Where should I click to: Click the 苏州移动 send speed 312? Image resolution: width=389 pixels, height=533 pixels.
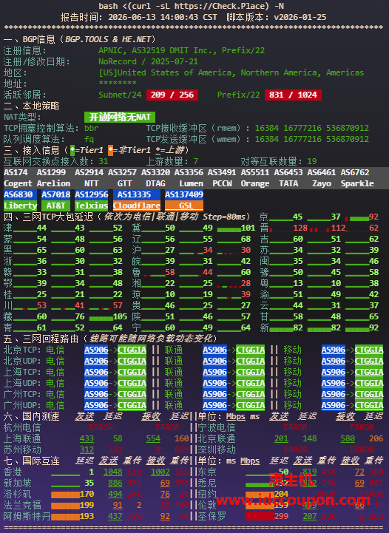(87, 449)
